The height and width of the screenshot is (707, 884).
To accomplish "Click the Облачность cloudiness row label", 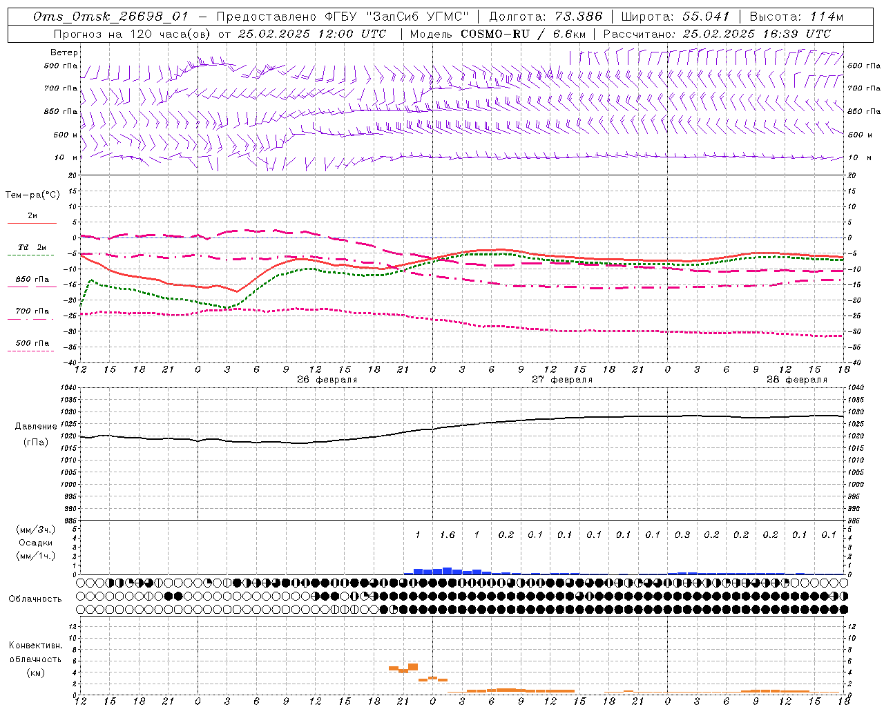I will tap(35, 599).
